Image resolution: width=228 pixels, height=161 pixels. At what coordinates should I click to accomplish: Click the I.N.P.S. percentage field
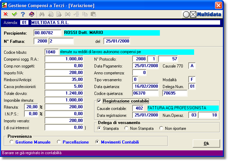coord(31,114)
